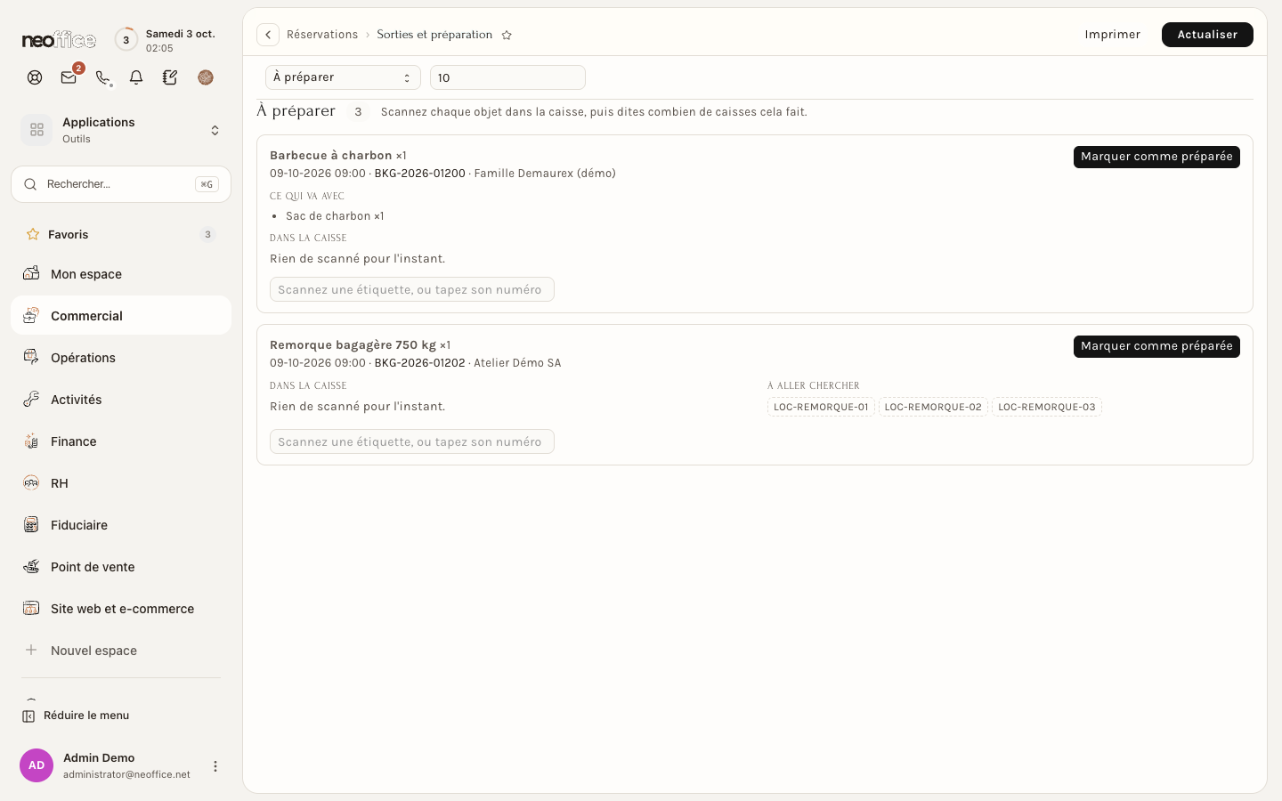The image size is (1282, 801).
Task: Open the notifications bell
Action: [x=136, y=77]
